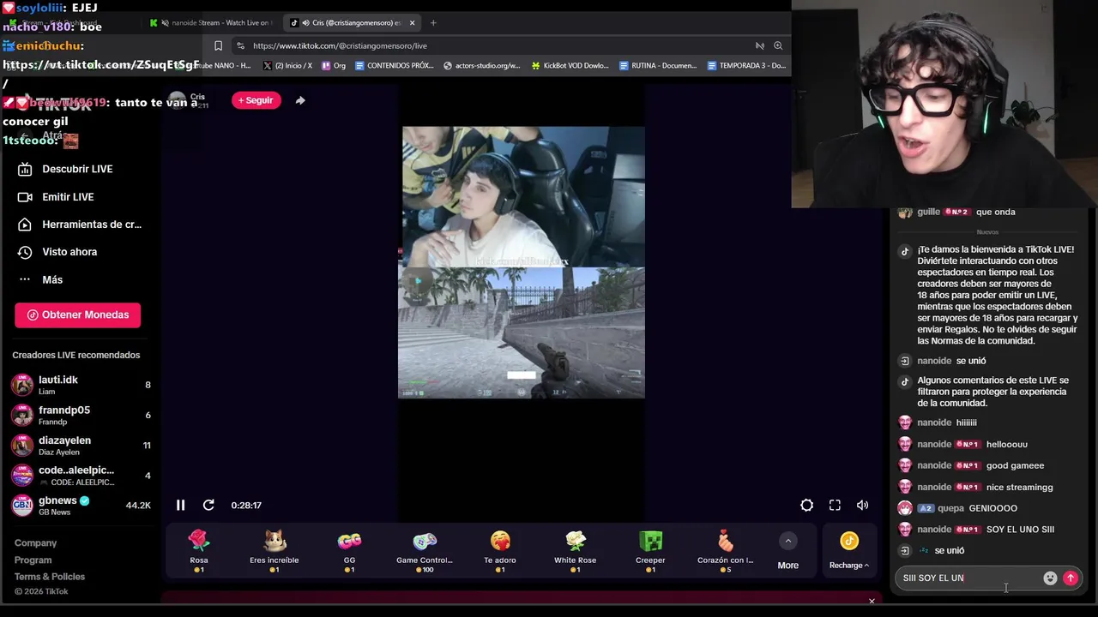Open recommended creator gbnews
Image resolution: width=1098 pixels, height=617 pixels.
pos(81,505)
